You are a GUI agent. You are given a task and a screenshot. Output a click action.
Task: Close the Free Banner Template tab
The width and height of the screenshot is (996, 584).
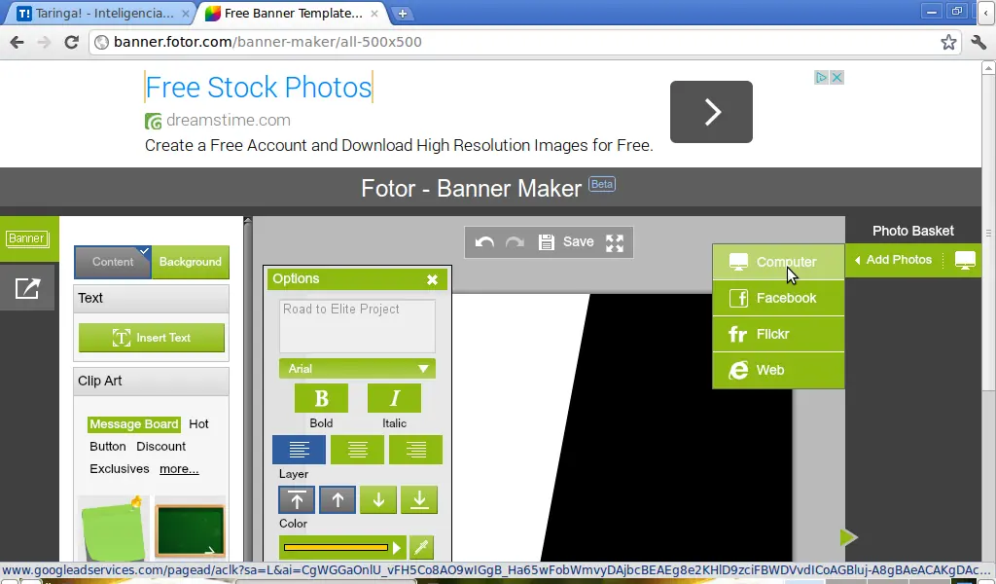pos(374,14)
